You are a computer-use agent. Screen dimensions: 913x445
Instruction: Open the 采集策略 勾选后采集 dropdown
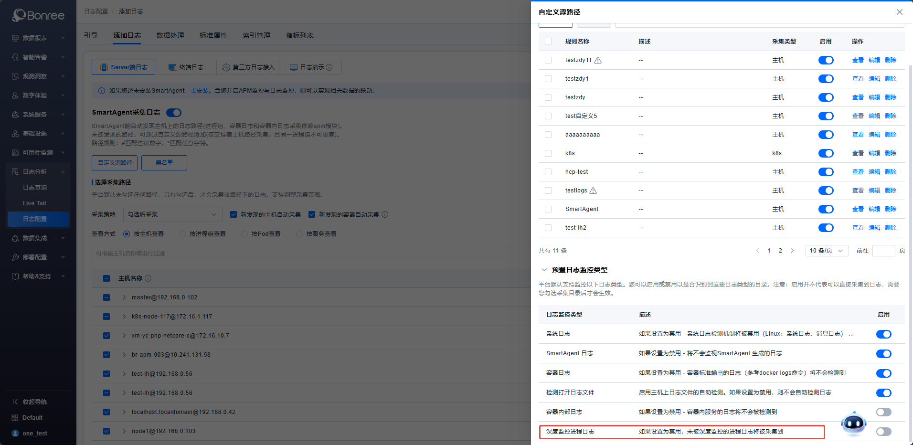click(172, 214)
